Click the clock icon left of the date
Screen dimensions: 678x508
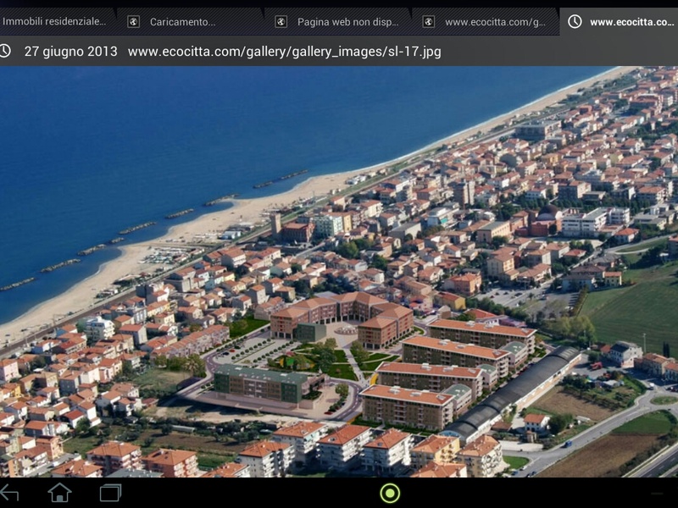pos(6,51)
